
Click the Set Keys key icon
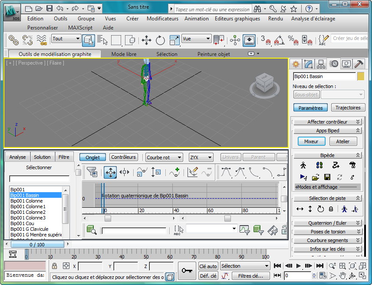pos(187,270)
